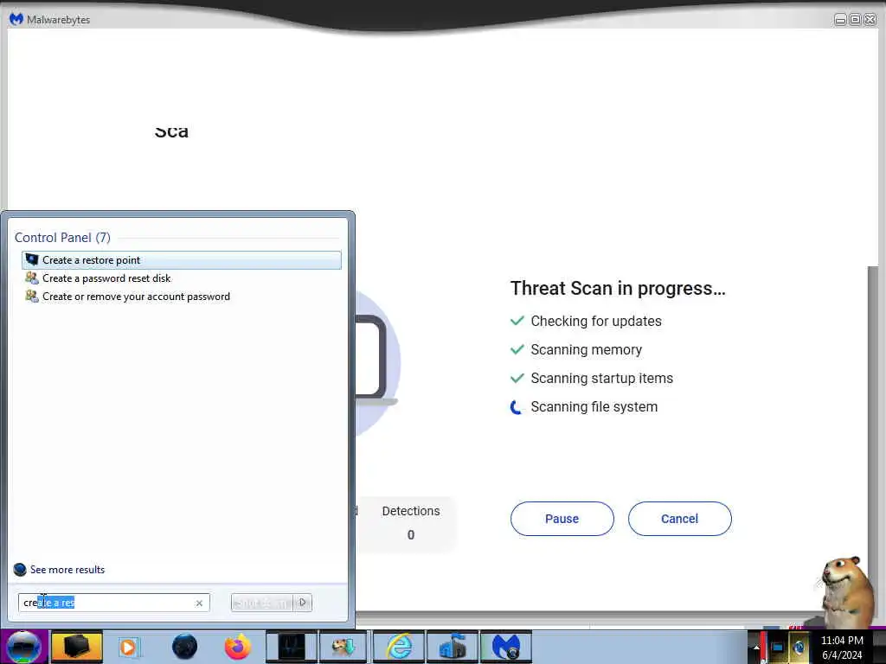Open Create or remove your account password
Image resolution: width=886 pixels, height=664 pixels.
[136, 297]
